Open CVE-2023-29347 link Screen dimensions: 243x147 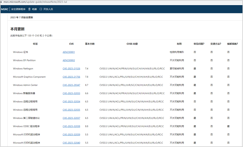[x=71, y=85]
